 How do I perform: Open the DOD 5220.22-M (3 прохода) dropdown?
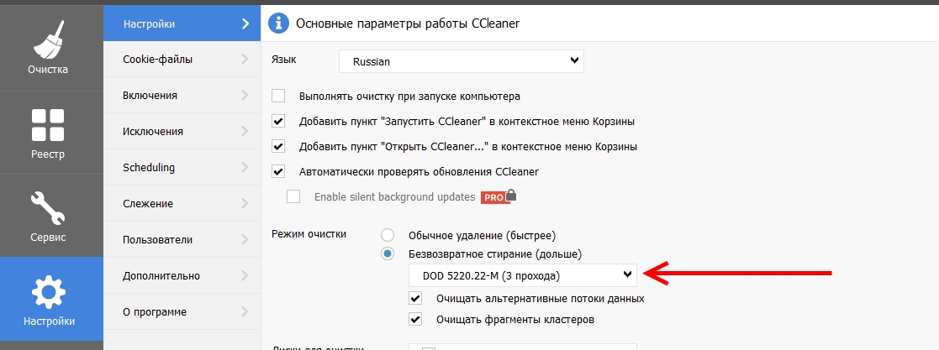523,276
